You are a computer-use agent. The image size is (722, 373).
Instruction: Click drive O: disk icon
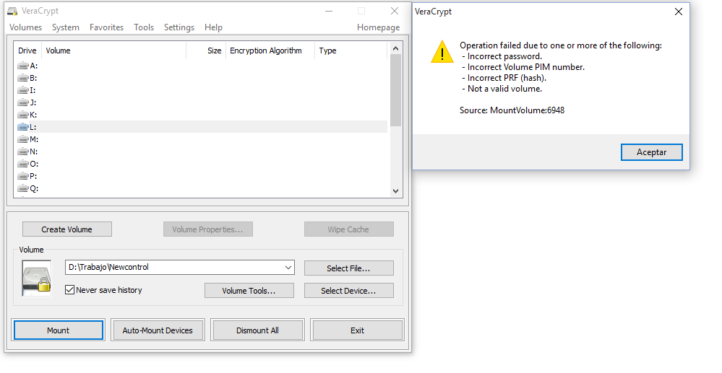23,164
